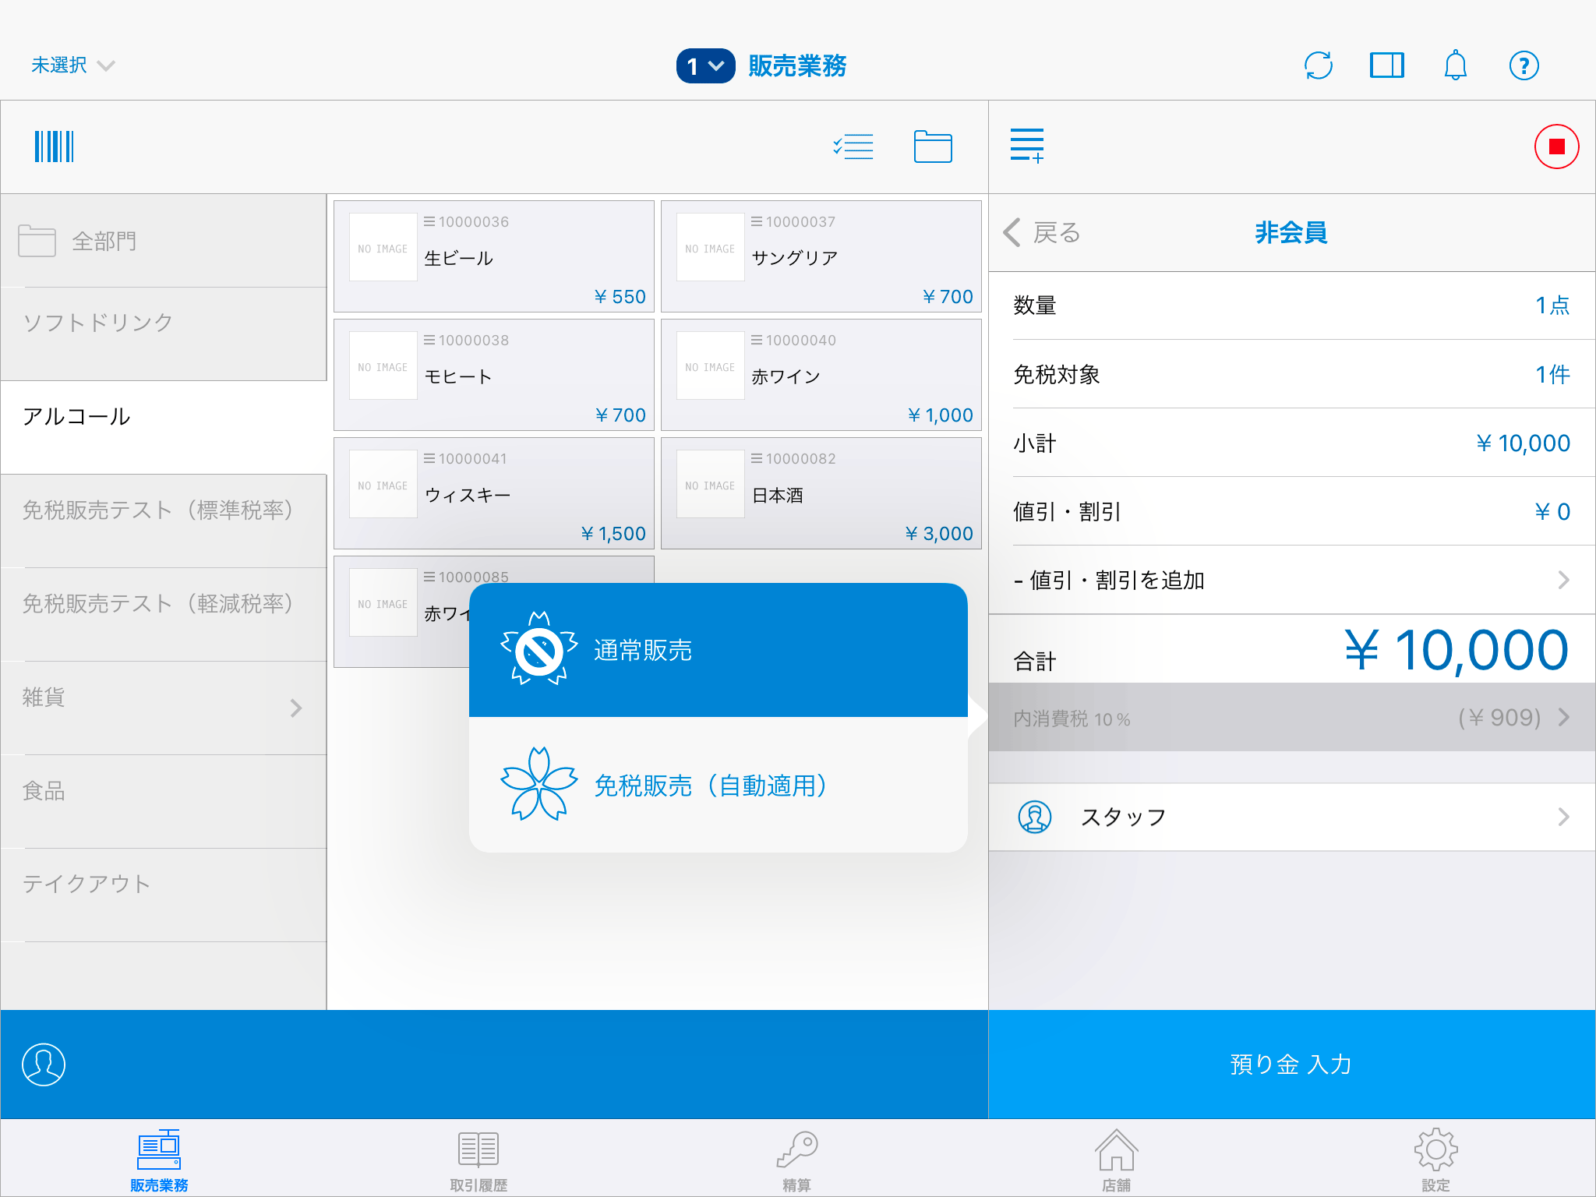The image size is (1596, 1197).
Task: Select 免税販売テスト（軽減税率） category
Action: pos(164,614)
